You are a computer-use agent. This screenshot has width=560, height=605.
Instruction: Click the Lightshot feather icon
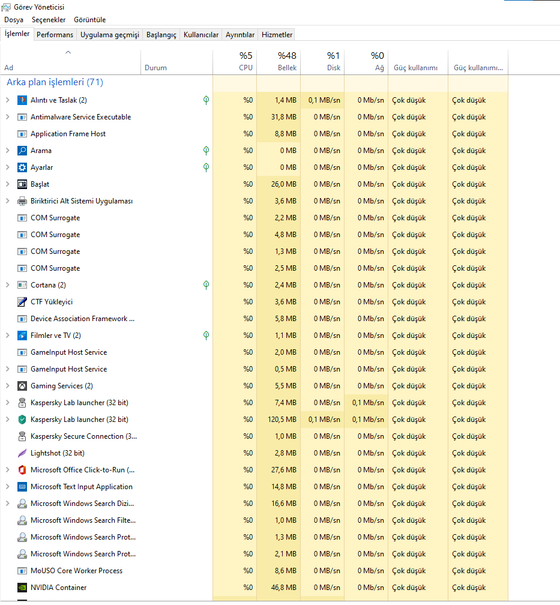pos(22,453)
